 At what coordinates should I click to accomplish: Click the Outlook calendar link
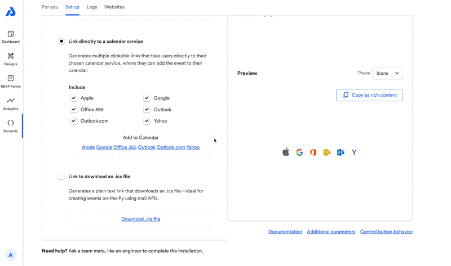147,147
